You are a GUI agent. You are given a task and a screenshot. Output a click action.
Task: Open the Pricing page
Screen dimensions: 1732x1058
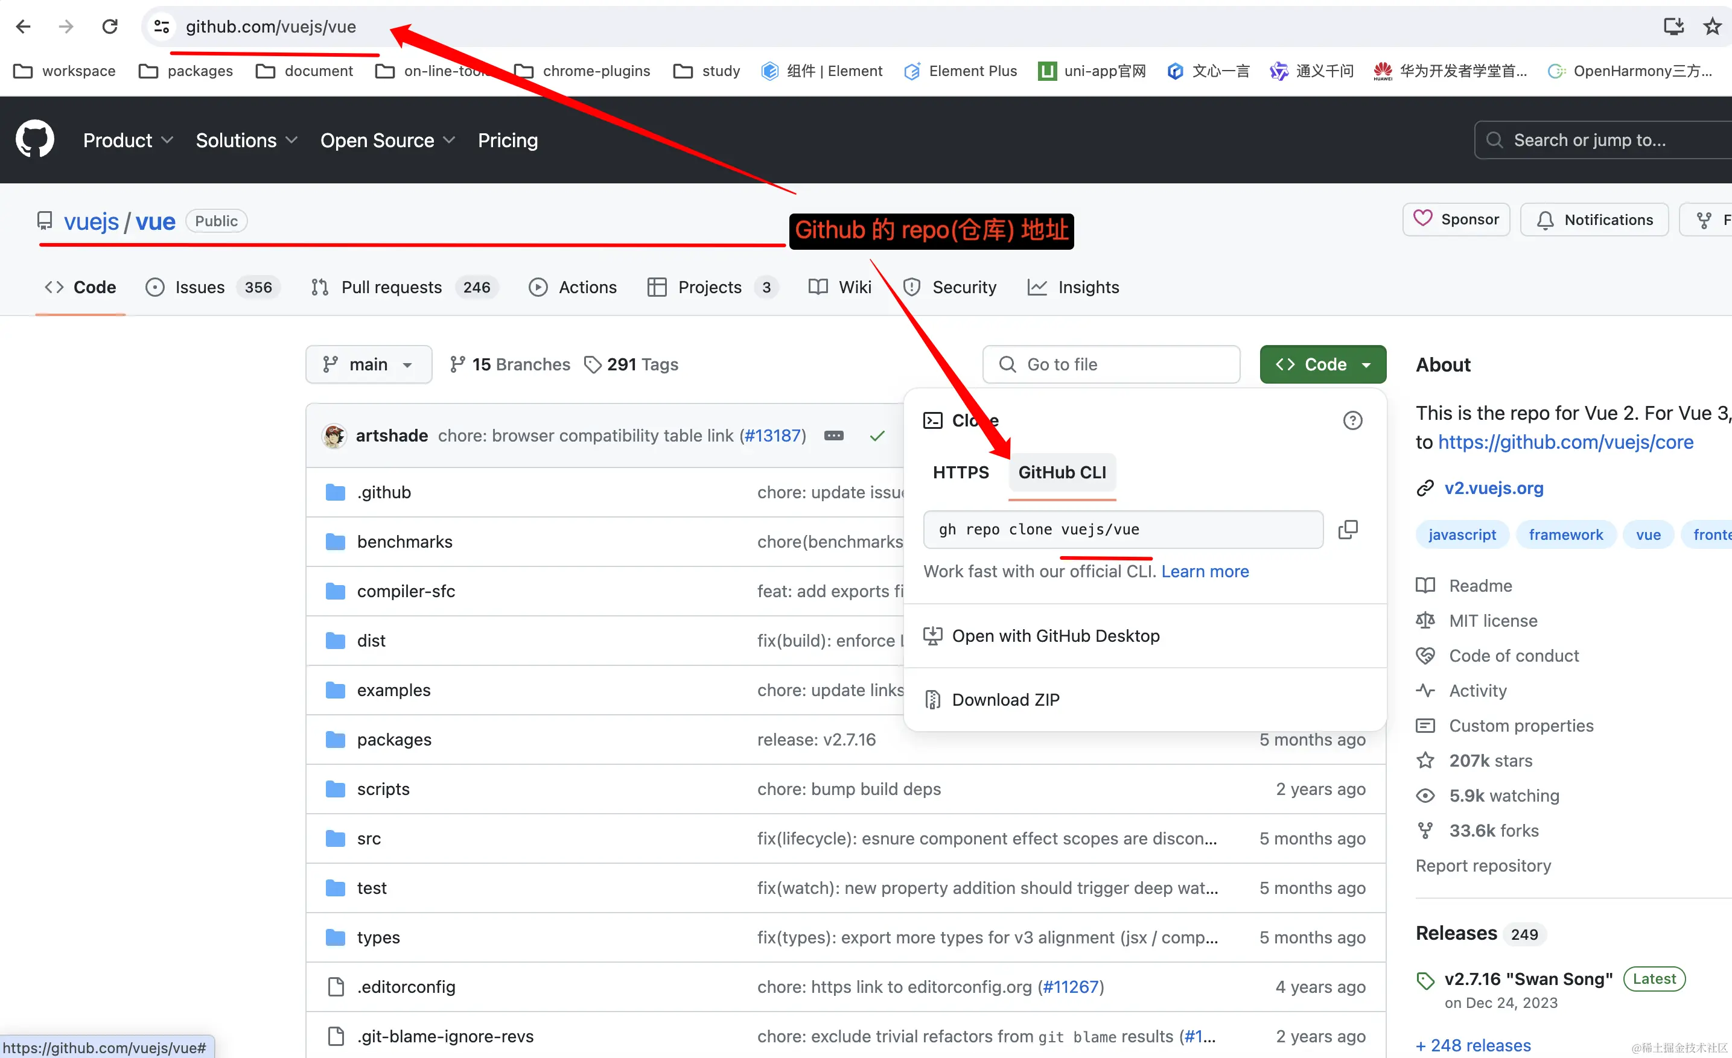tap(508, 140)
